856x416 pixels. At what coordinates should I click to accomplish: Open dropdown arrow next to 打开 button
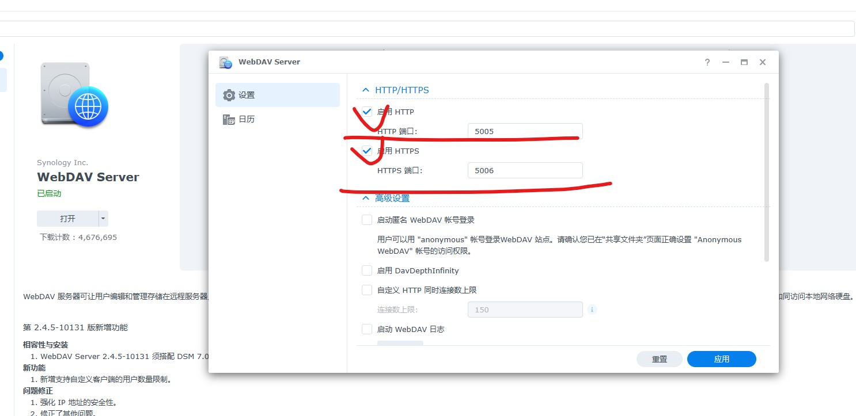pos(103,219)
